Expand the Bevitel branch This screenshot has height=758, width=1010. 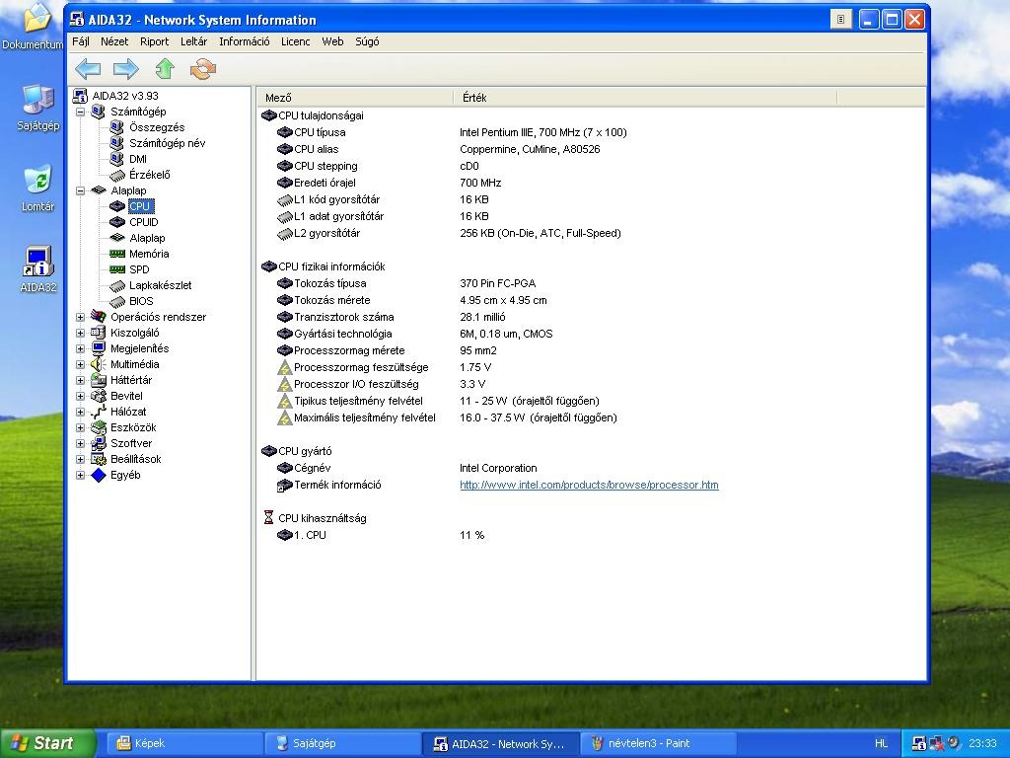point(81,396)
